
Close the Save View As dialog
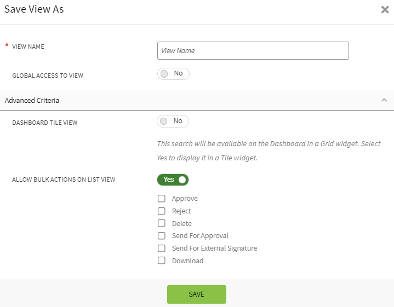click(385, 10)
